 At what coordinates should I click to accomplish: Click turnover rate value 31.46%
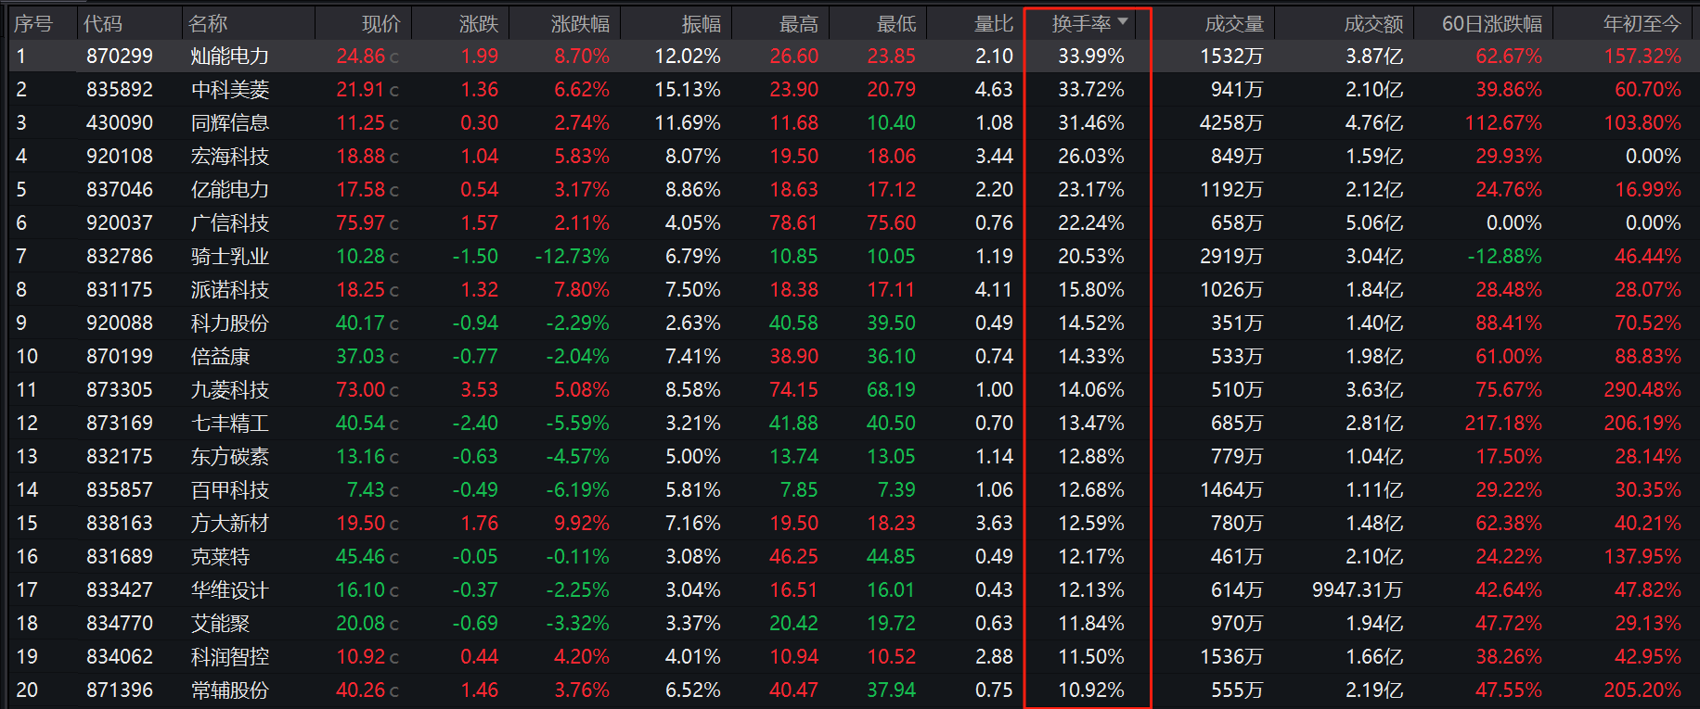tap(1091, 122)
